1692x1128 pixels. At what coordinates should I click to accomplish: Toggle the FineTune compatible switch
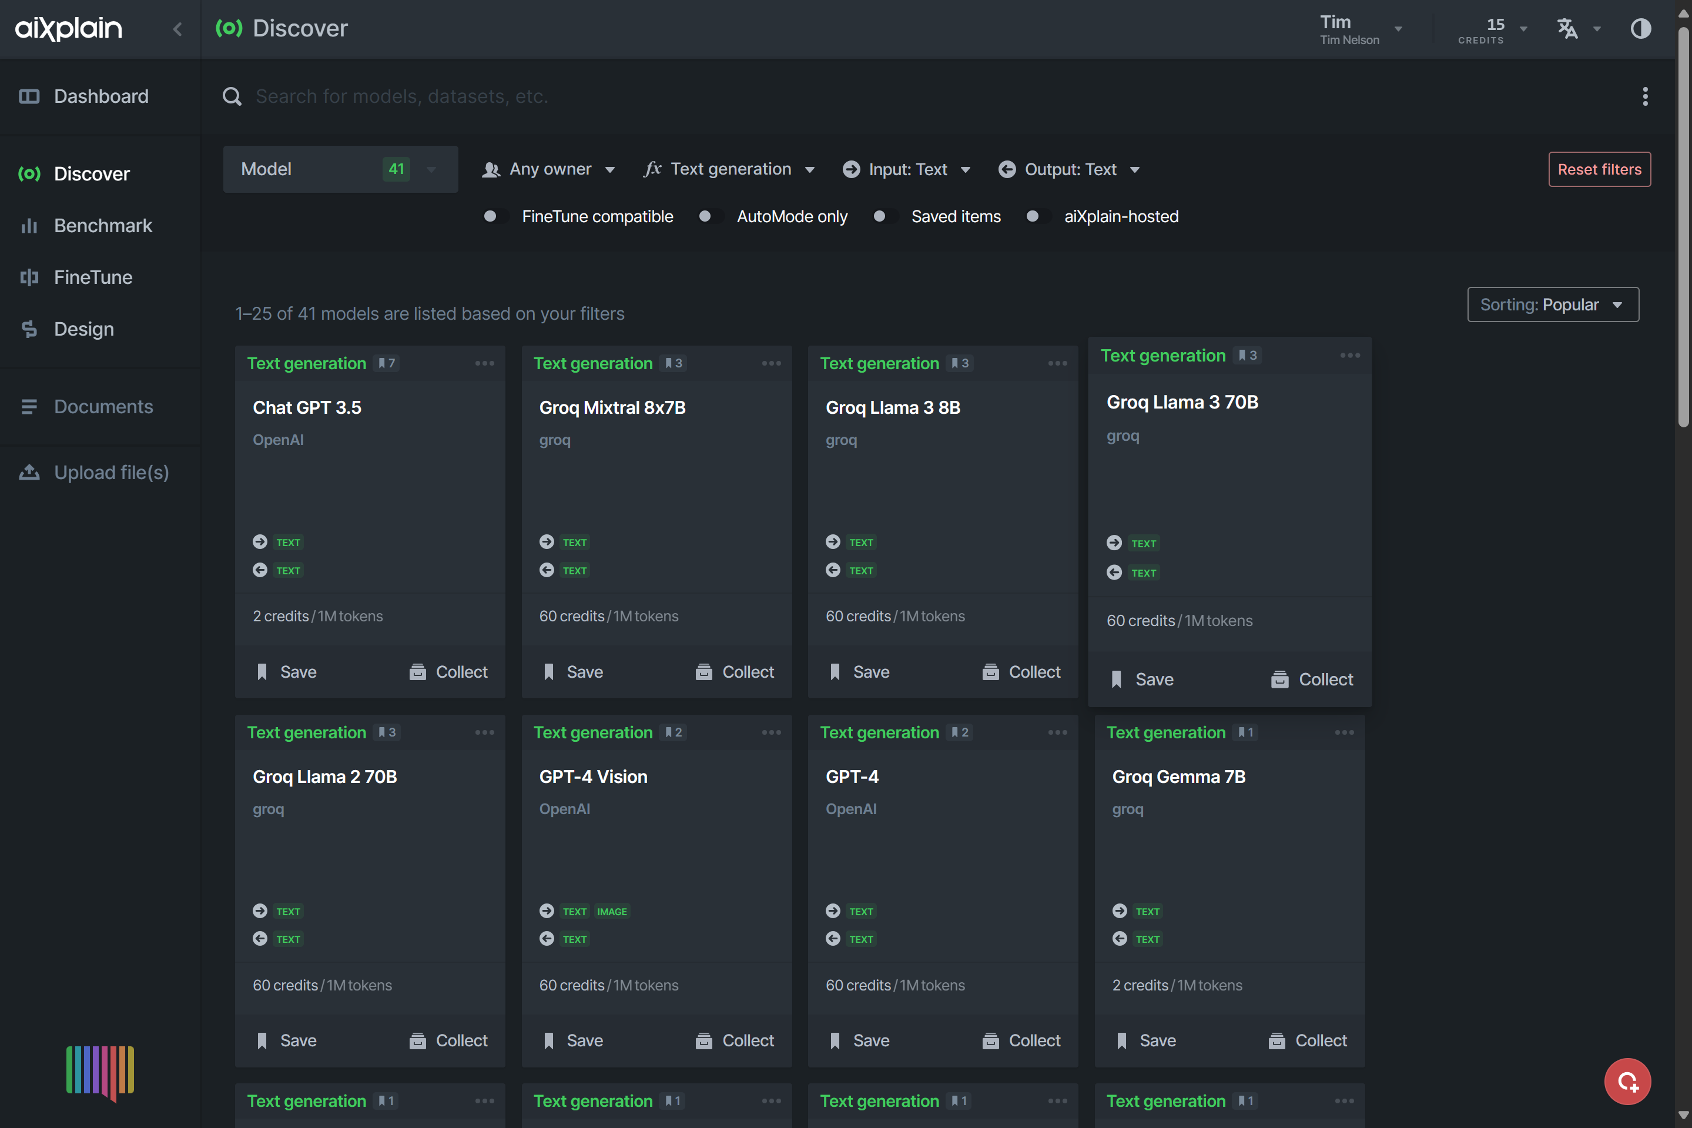(496, 216)
